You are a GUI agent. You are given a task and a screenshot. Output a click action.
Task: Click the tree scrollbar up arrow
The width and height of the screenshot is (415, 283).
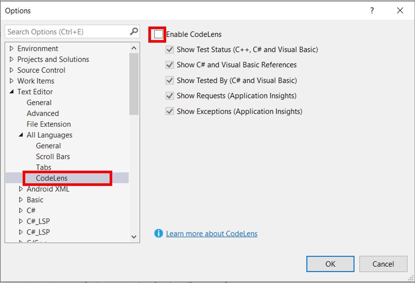[x=134, y=48]
